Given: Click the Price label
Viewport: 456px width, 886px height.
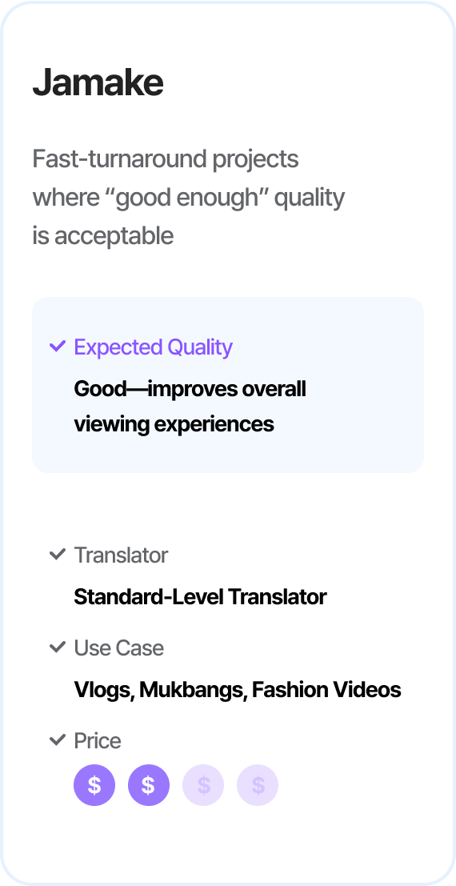Looking at the screenshot, I should tap(97, 741).
